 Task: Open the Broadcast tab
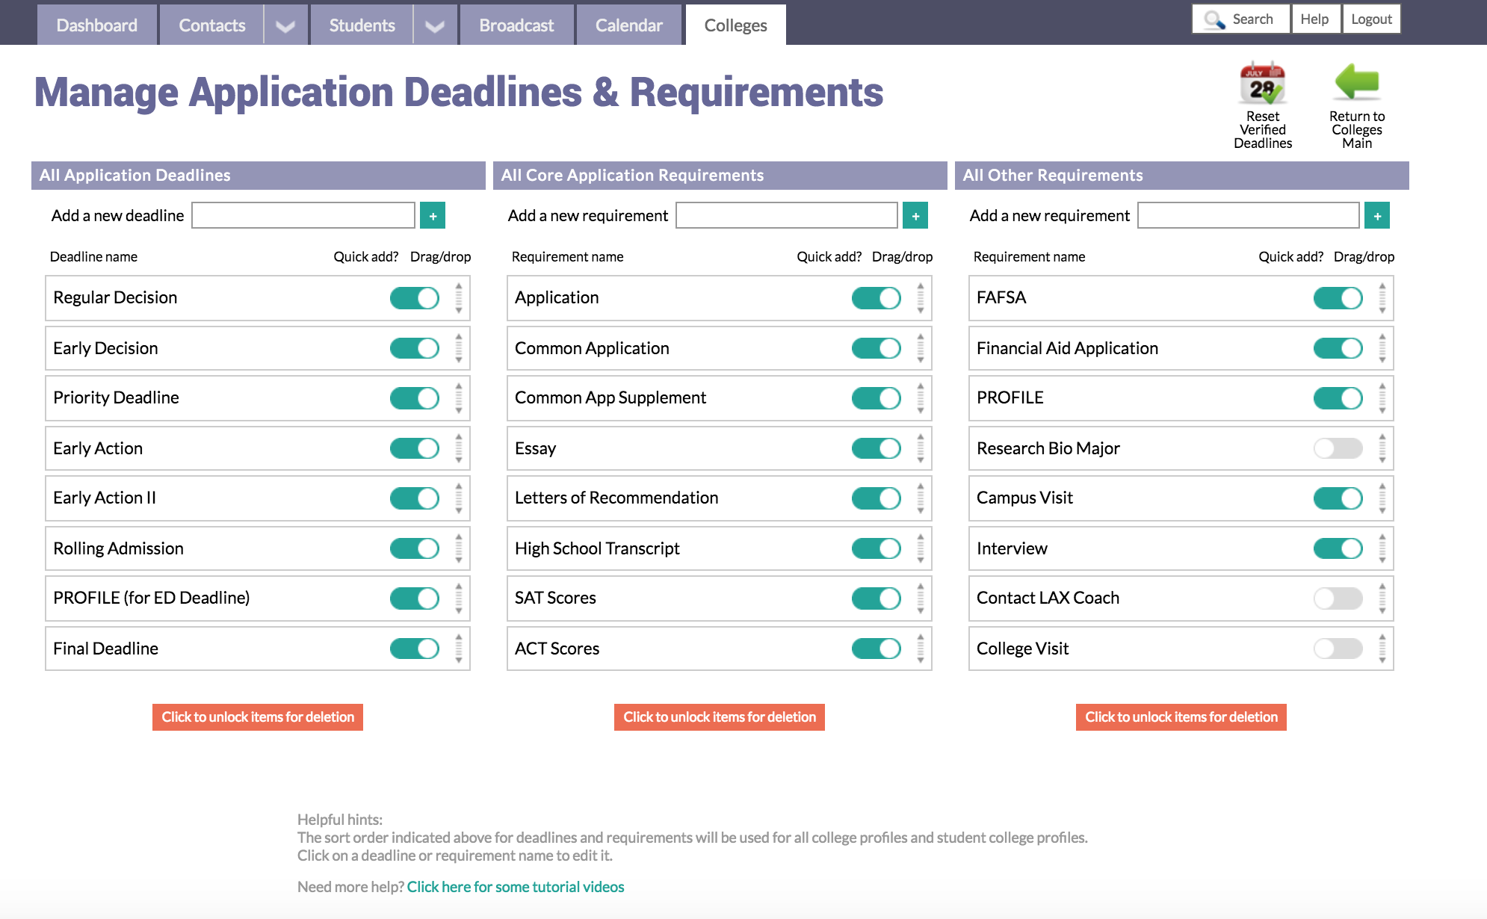[x=516, y=25]
